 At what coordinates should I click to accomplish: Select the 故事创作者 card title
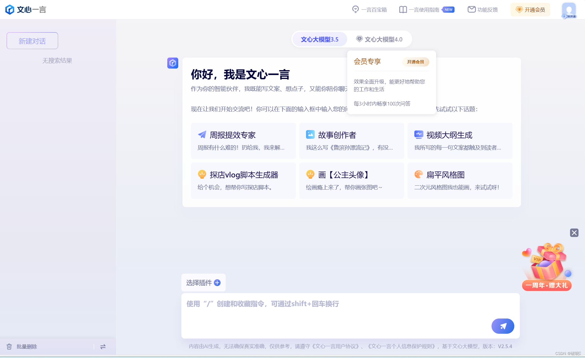[337, 135]
